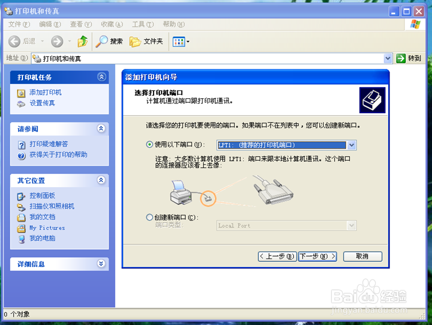Click the My Documents folder icon

point(21,218)
